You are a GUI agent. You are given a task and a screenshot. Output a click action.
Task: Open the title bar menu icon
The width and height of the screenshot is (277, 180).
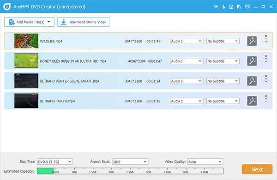pyautogui.click(x=247, y=7)
